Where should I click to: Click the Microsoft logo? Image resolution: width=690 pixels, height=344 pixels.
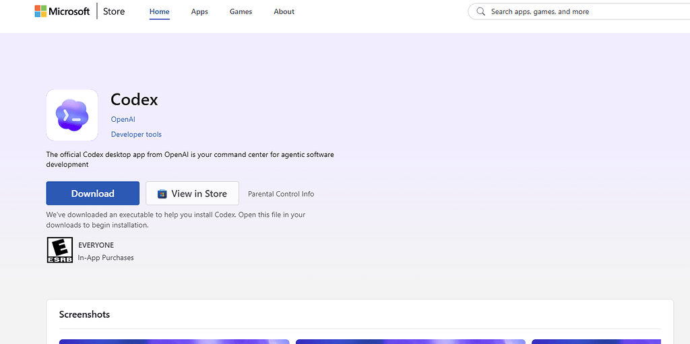62,11
